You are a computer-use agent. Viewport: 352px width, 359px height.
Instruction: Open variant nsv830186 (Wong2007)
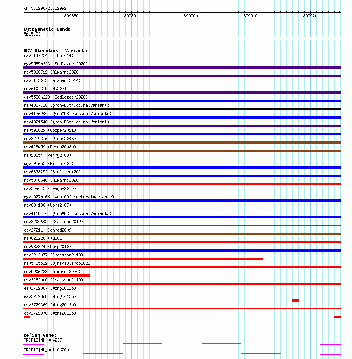(x=47, y=205)
